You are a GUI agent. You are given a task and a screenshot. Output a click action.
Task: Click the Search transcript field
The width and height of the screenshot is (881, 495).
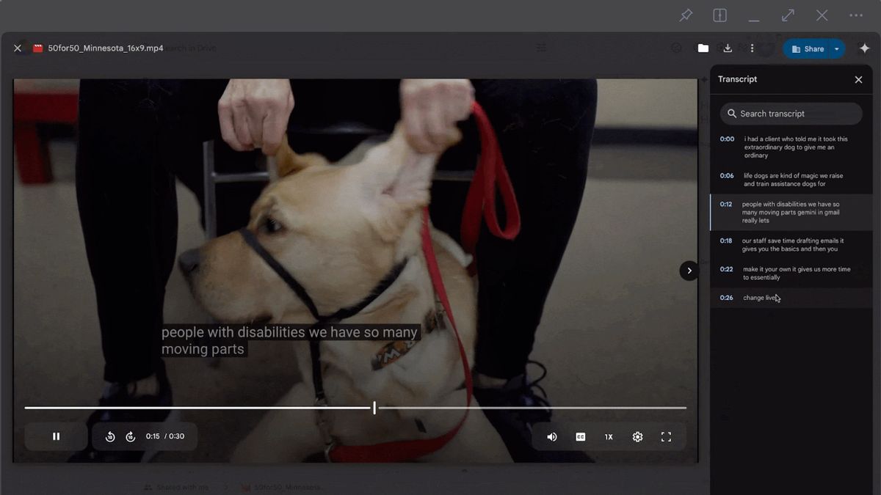791,114
